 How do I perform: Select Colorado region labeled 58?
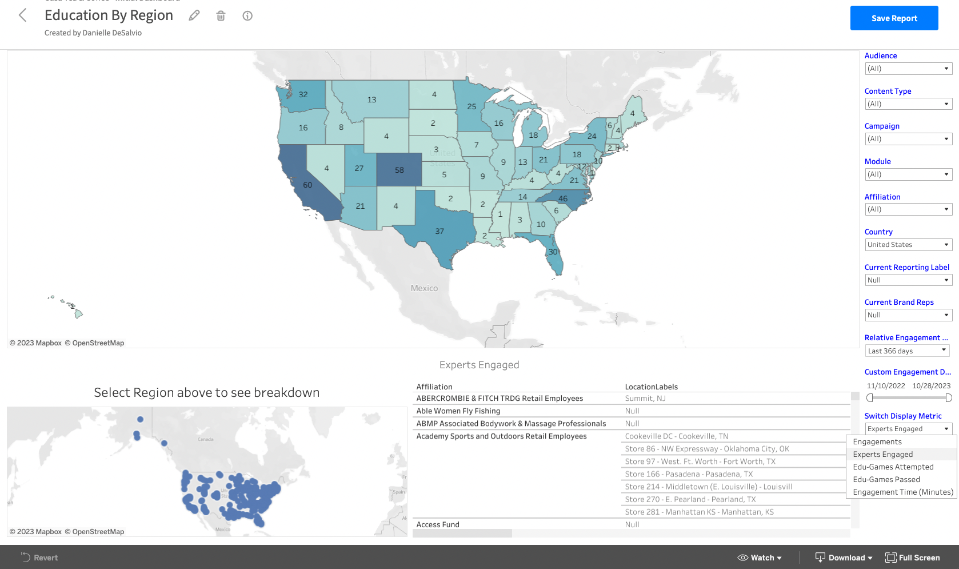tap(399, 170)
